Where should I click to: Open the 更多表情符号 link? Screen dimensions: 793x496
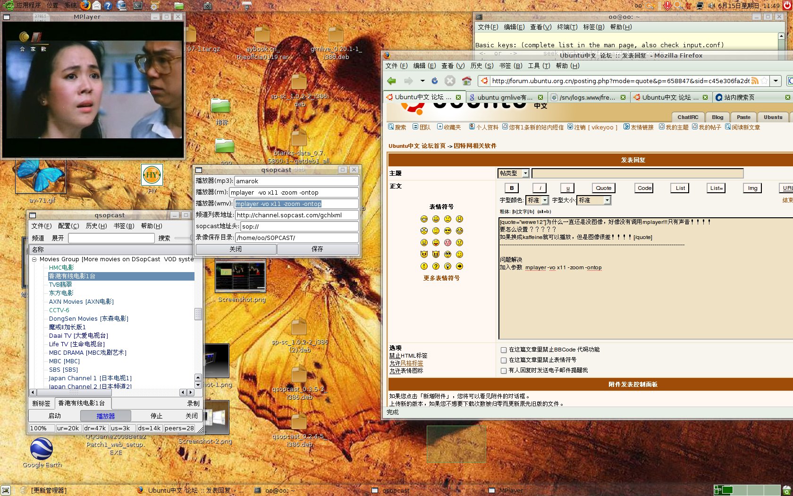click(x=441, y=278)
